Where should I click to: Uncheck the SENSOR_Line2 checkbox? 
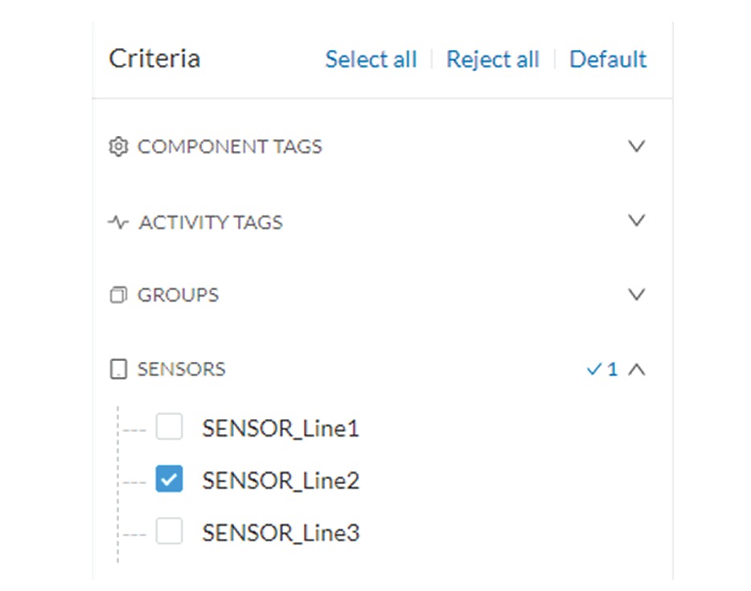[x=169, y=480]
